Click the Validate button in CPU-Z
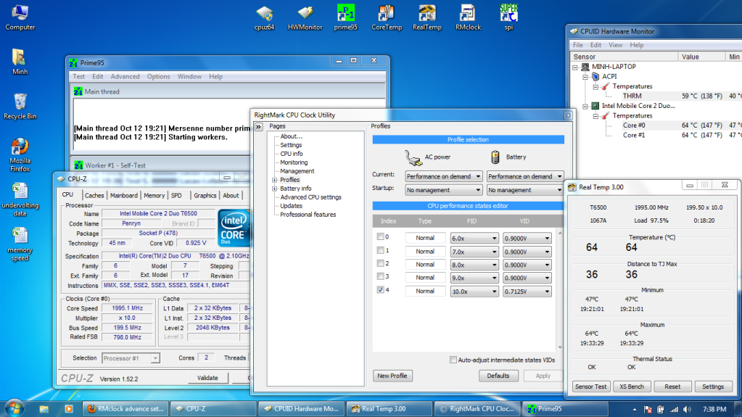Image resolution: width=742 pixels, height=417 pixels. click(207, 378)
